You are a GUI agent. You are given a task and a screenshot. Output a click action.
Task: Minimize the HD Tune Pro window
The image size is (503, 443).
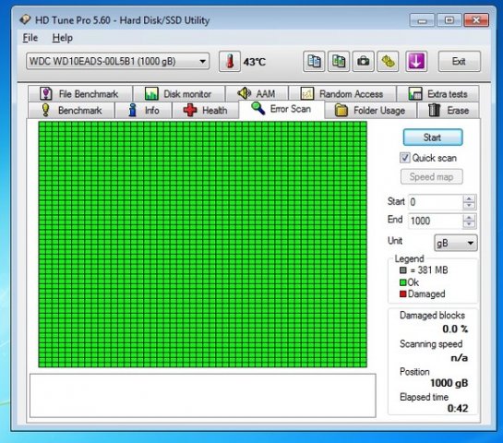pyautogui.click(x=422, y=20)
